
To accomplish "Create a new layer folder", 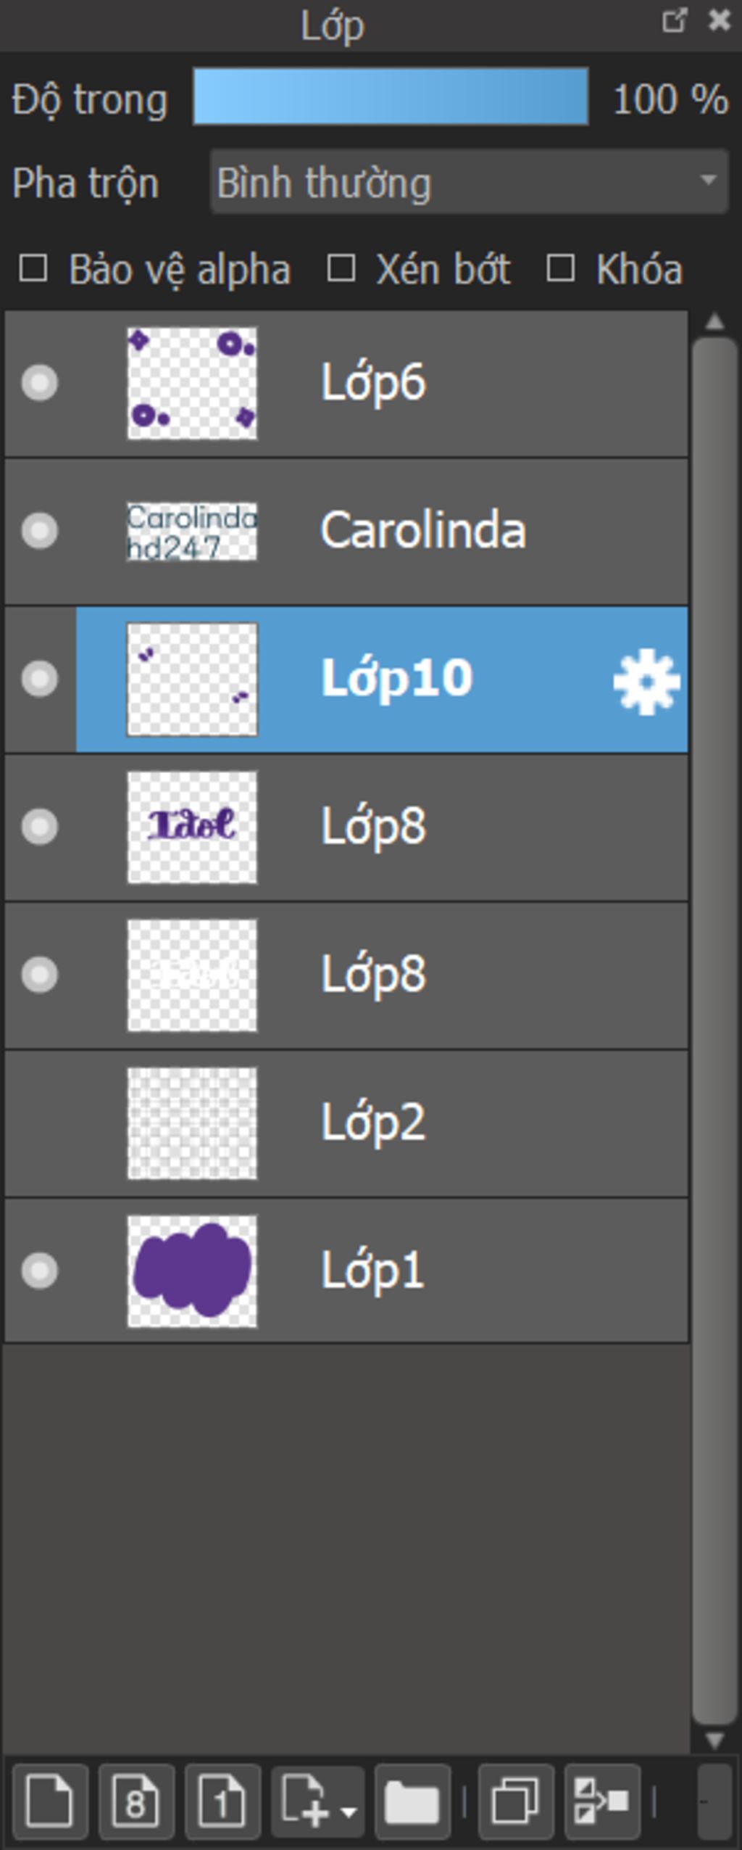I will pyautogui.click(x=412, y=1801).
